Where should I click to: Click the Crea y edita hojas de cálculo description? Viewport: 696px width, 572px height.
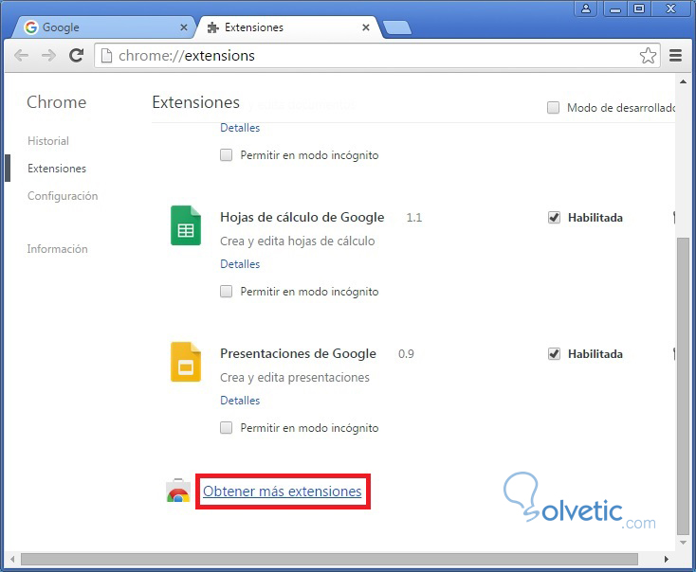pos(298,241)
